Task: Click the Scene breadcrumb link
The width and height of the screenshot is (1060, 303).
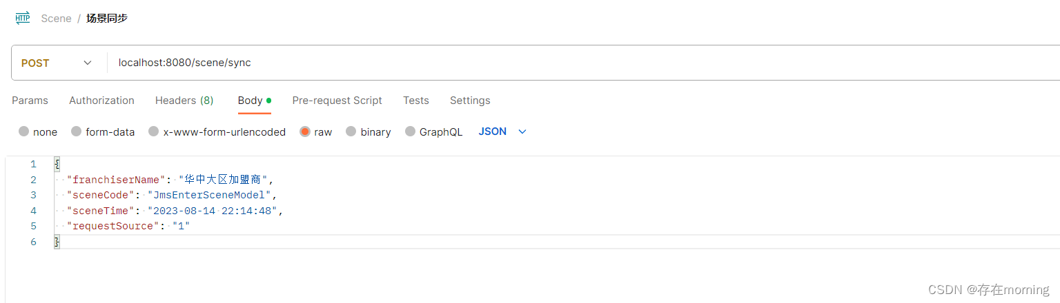Action: (x=56, y=19)
